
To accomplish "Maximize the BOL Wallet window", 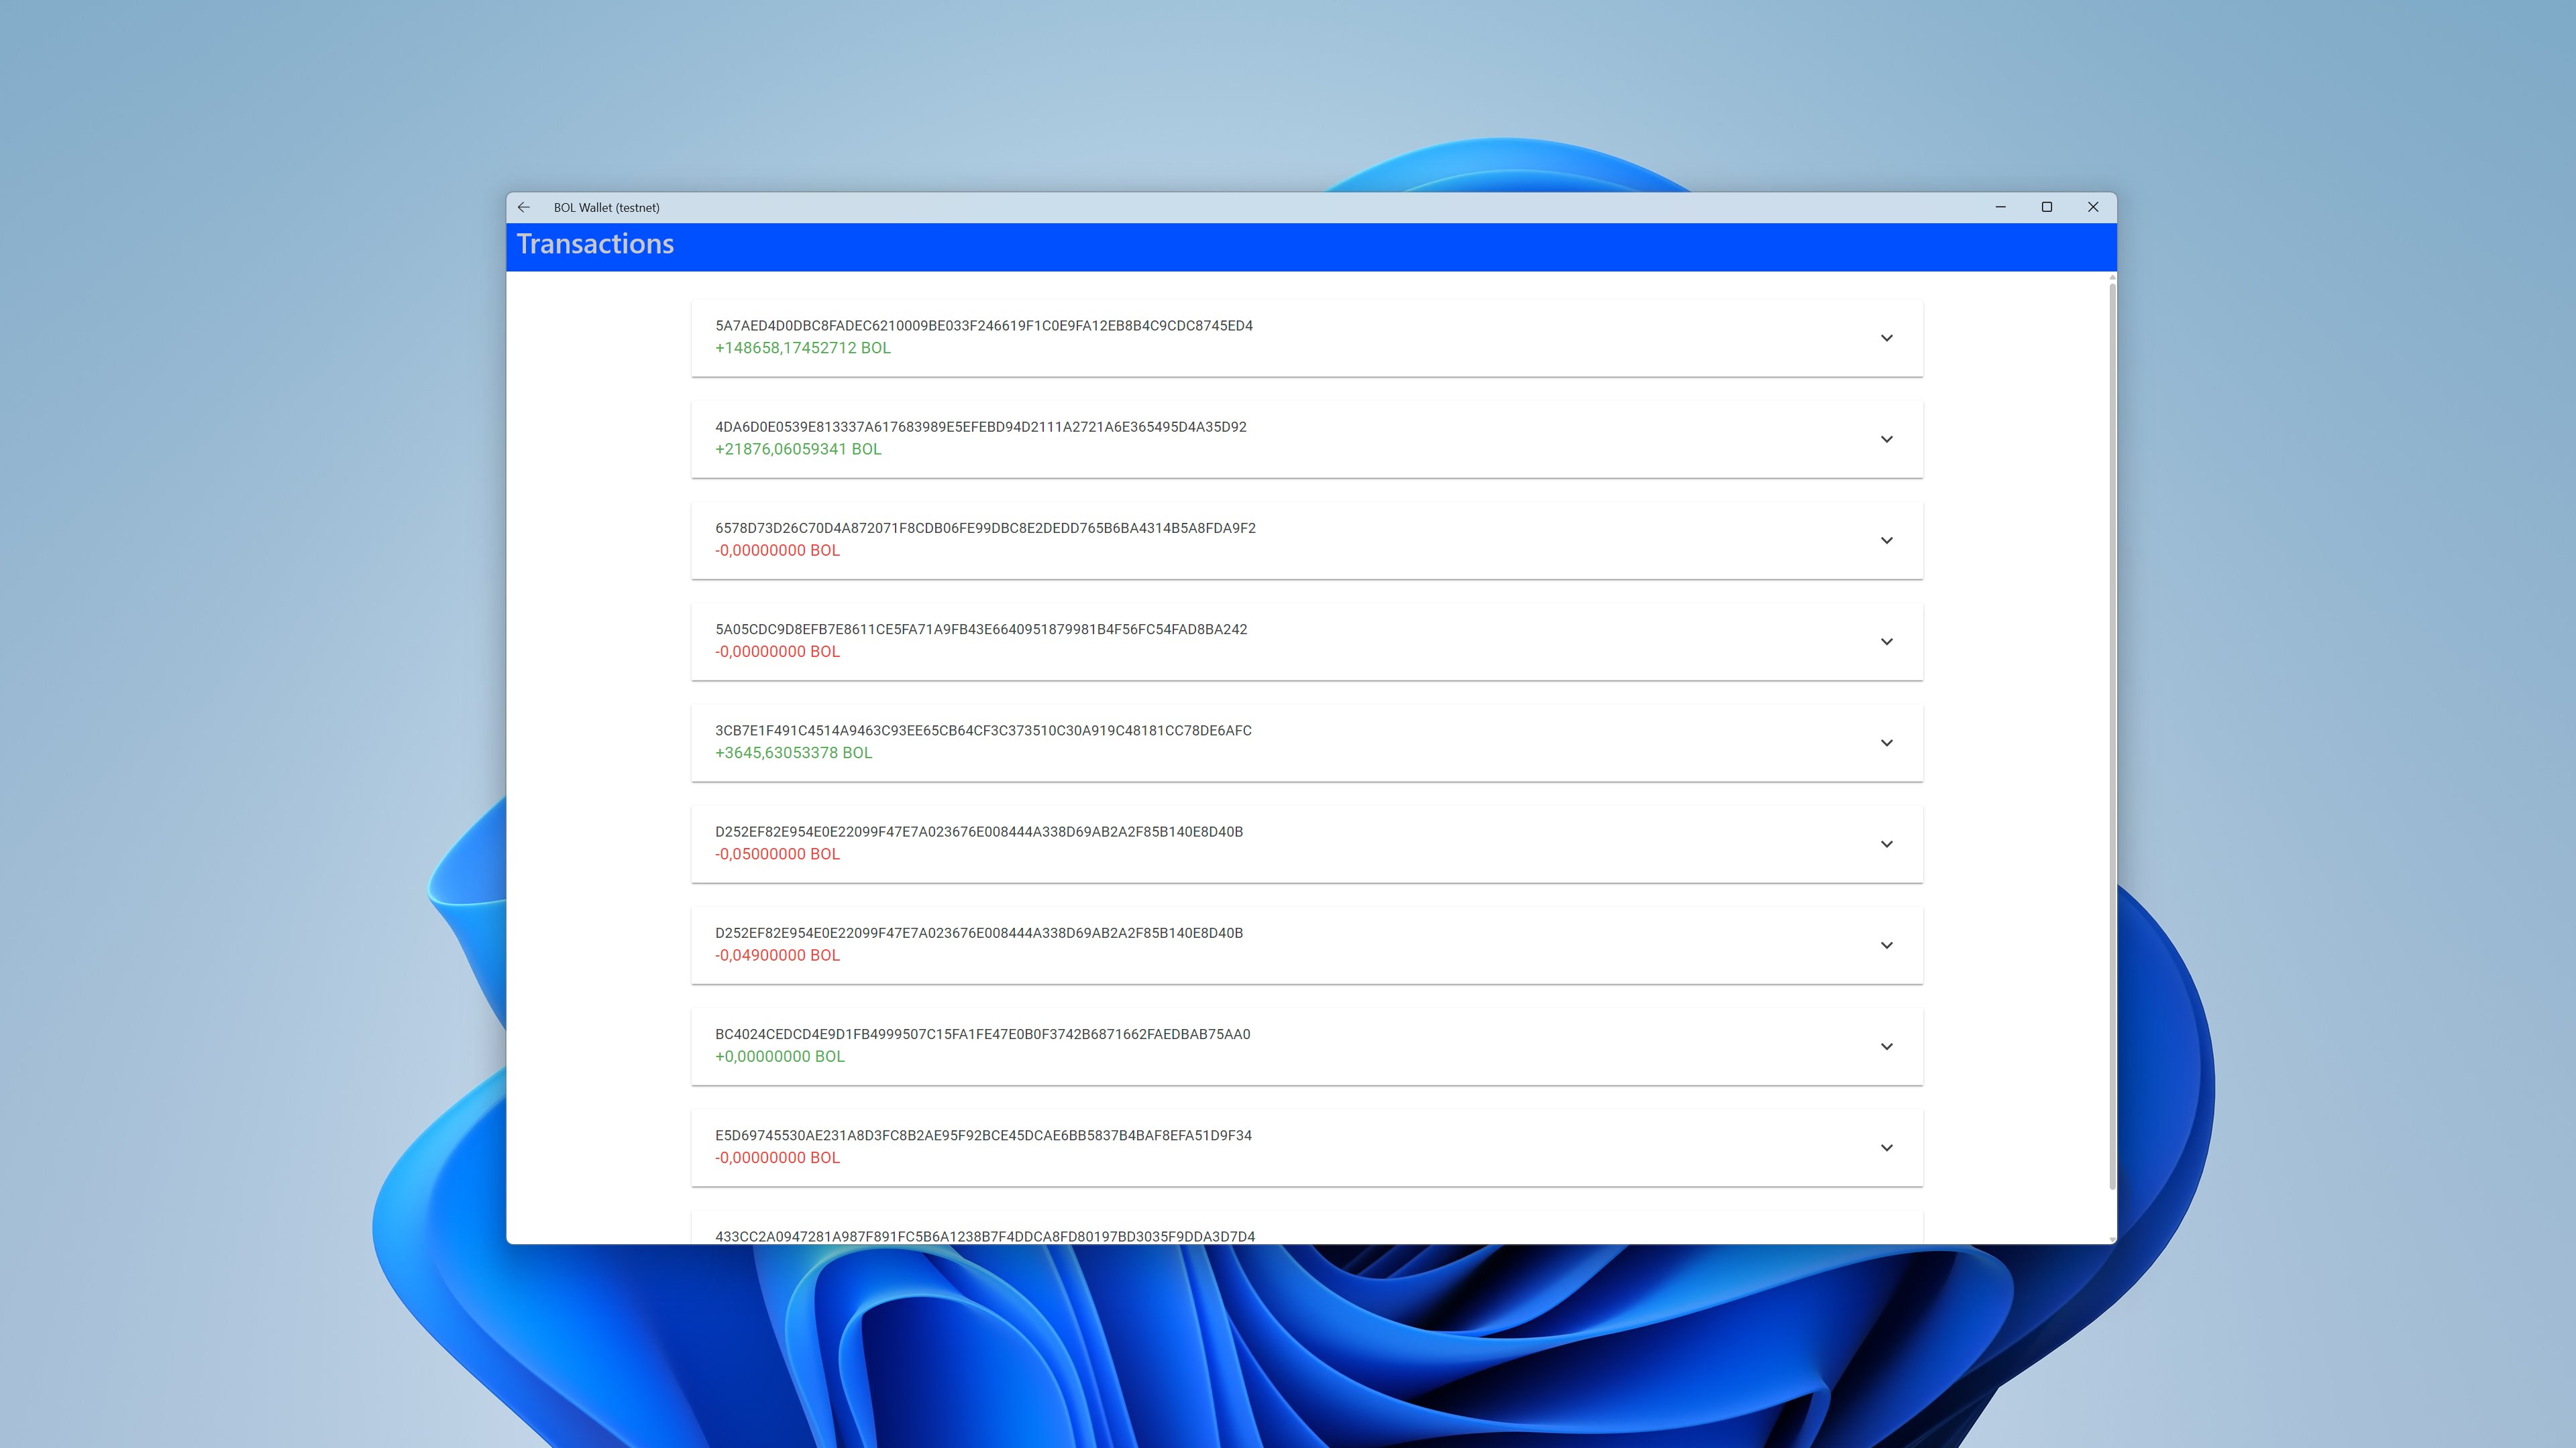I will point(2046,207).
